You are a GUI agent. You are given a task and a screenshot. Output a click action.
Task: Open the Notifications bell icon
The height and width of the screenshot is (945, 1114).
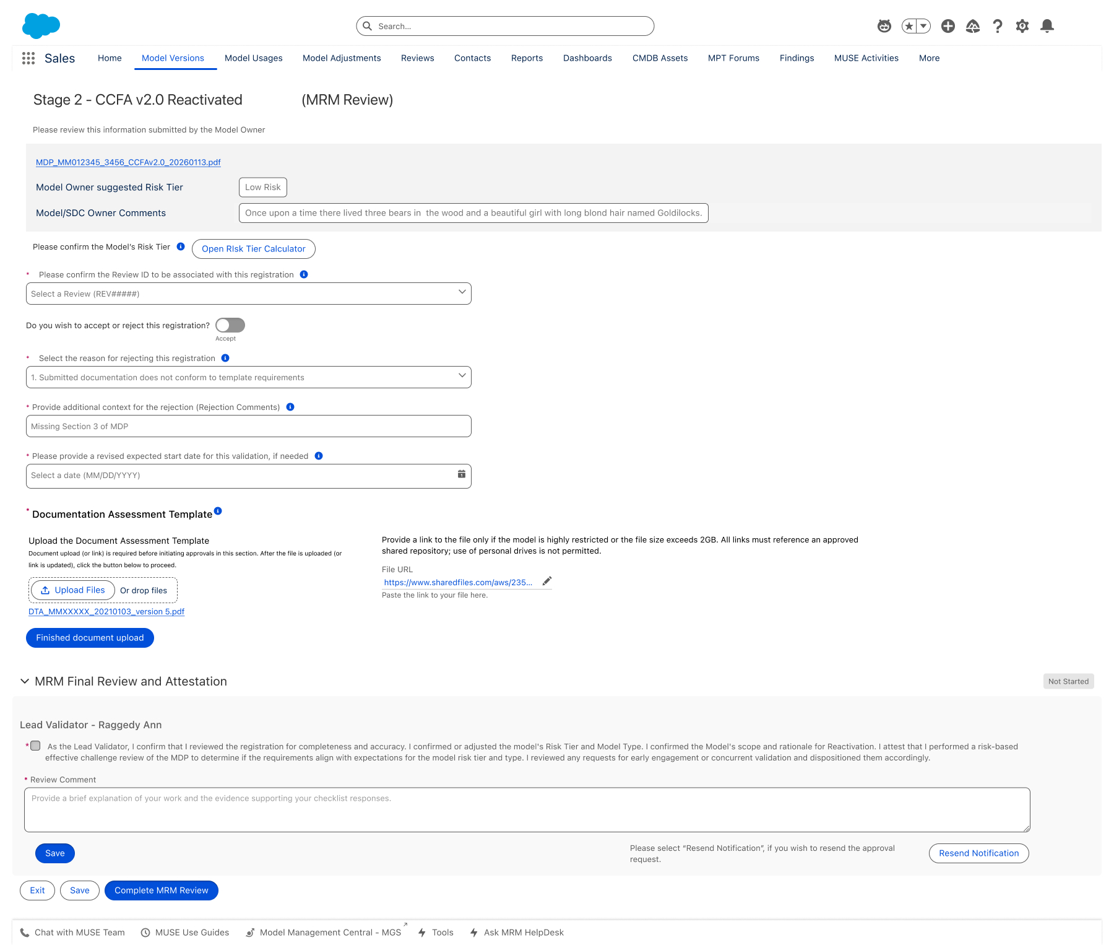point(1047,26)
